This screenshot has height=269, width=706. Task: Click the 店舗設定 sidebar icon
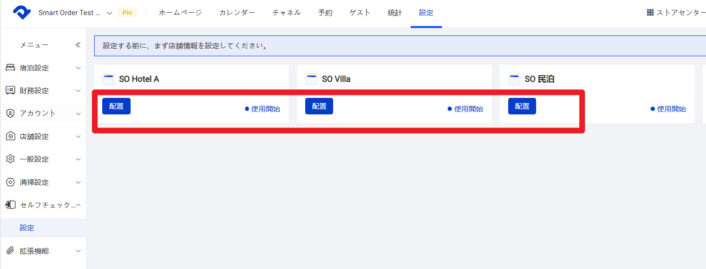pos(10,136)
